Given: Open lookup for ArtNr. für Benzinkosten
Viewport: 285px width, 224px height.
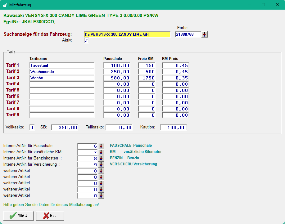Looking at the screenshot, I should pos(101,159).
